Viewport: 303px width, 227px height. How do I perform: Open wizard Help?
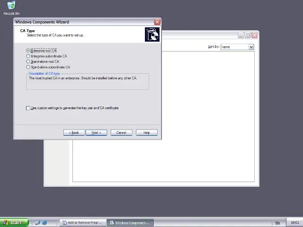pyautogui.click(x=147, y=132)
